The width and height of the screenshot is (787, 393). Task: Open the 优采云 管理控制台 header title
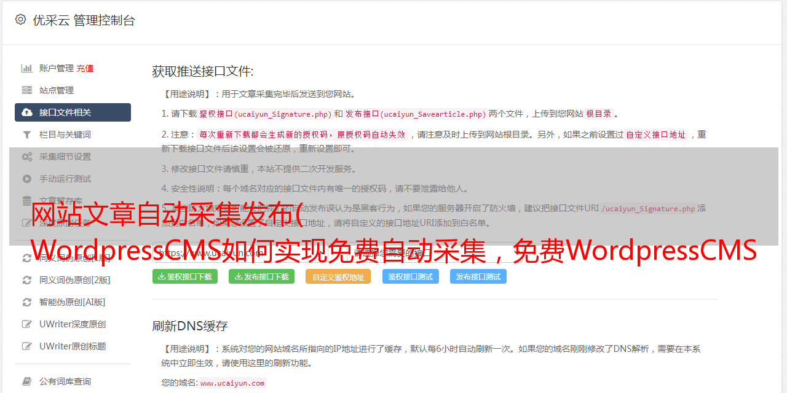tap(84, 20)
